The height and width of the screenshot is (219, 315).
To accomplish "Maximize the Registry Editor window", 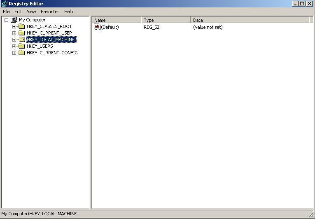I will pyautogui.click(x=302, y=4).
